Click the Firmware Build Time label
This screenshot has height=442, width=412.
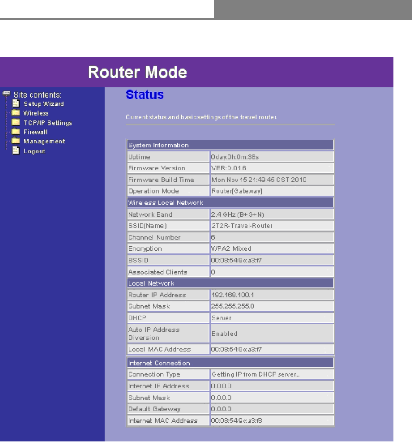coord(161,180)
